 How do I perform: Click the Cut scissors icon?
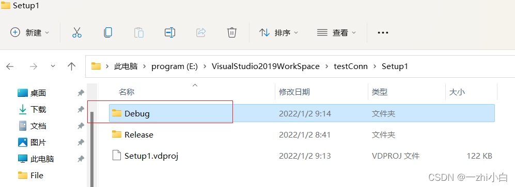click(77, 32)
